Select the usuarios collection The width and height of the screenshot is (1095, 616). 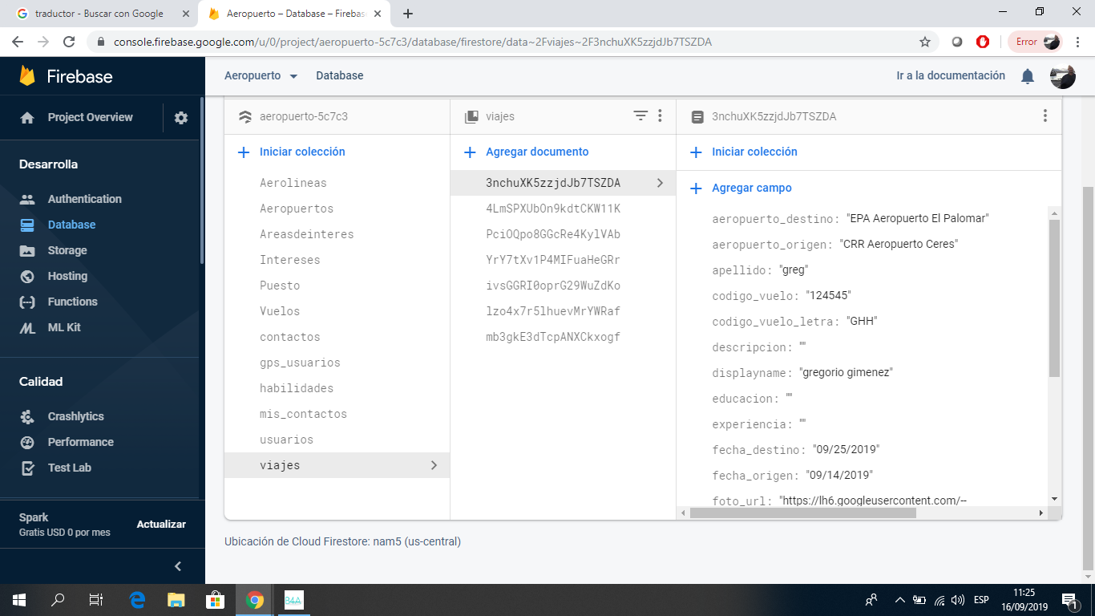pos(286,440)
